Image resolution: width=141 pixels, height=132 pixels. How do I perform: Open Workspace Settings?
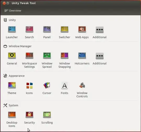click(x=30, y=60)
